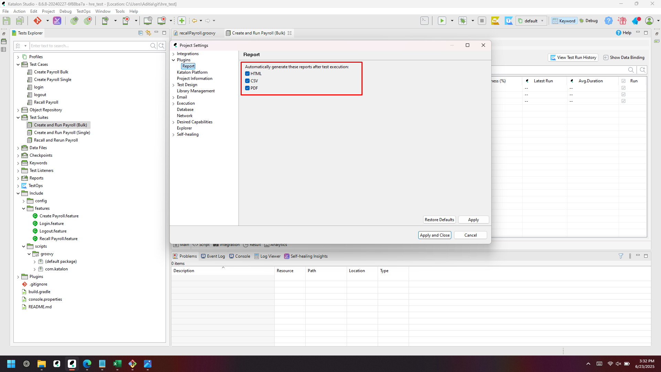The width and height of the screenshot is (661, 372).
Task: Uncheck the CSV report checkbox
Action: pyautogui.click(x=247, y=81)
